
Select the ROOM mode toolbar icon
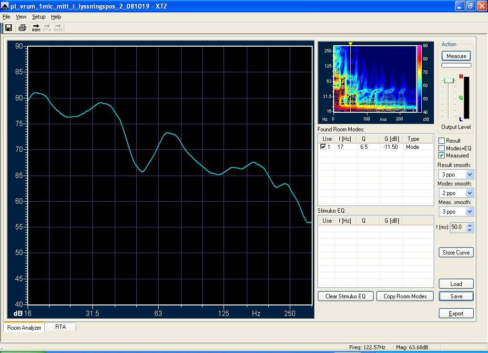[36, 28]
